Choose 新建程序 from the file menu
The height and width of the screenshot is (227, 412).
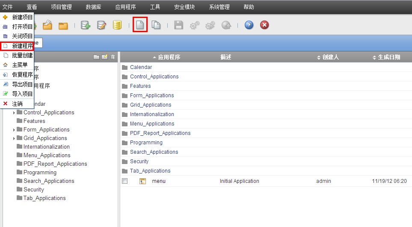17,46
